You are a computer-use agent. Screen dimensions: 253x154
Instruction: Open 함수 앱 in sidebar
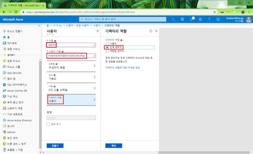[9, 79]
